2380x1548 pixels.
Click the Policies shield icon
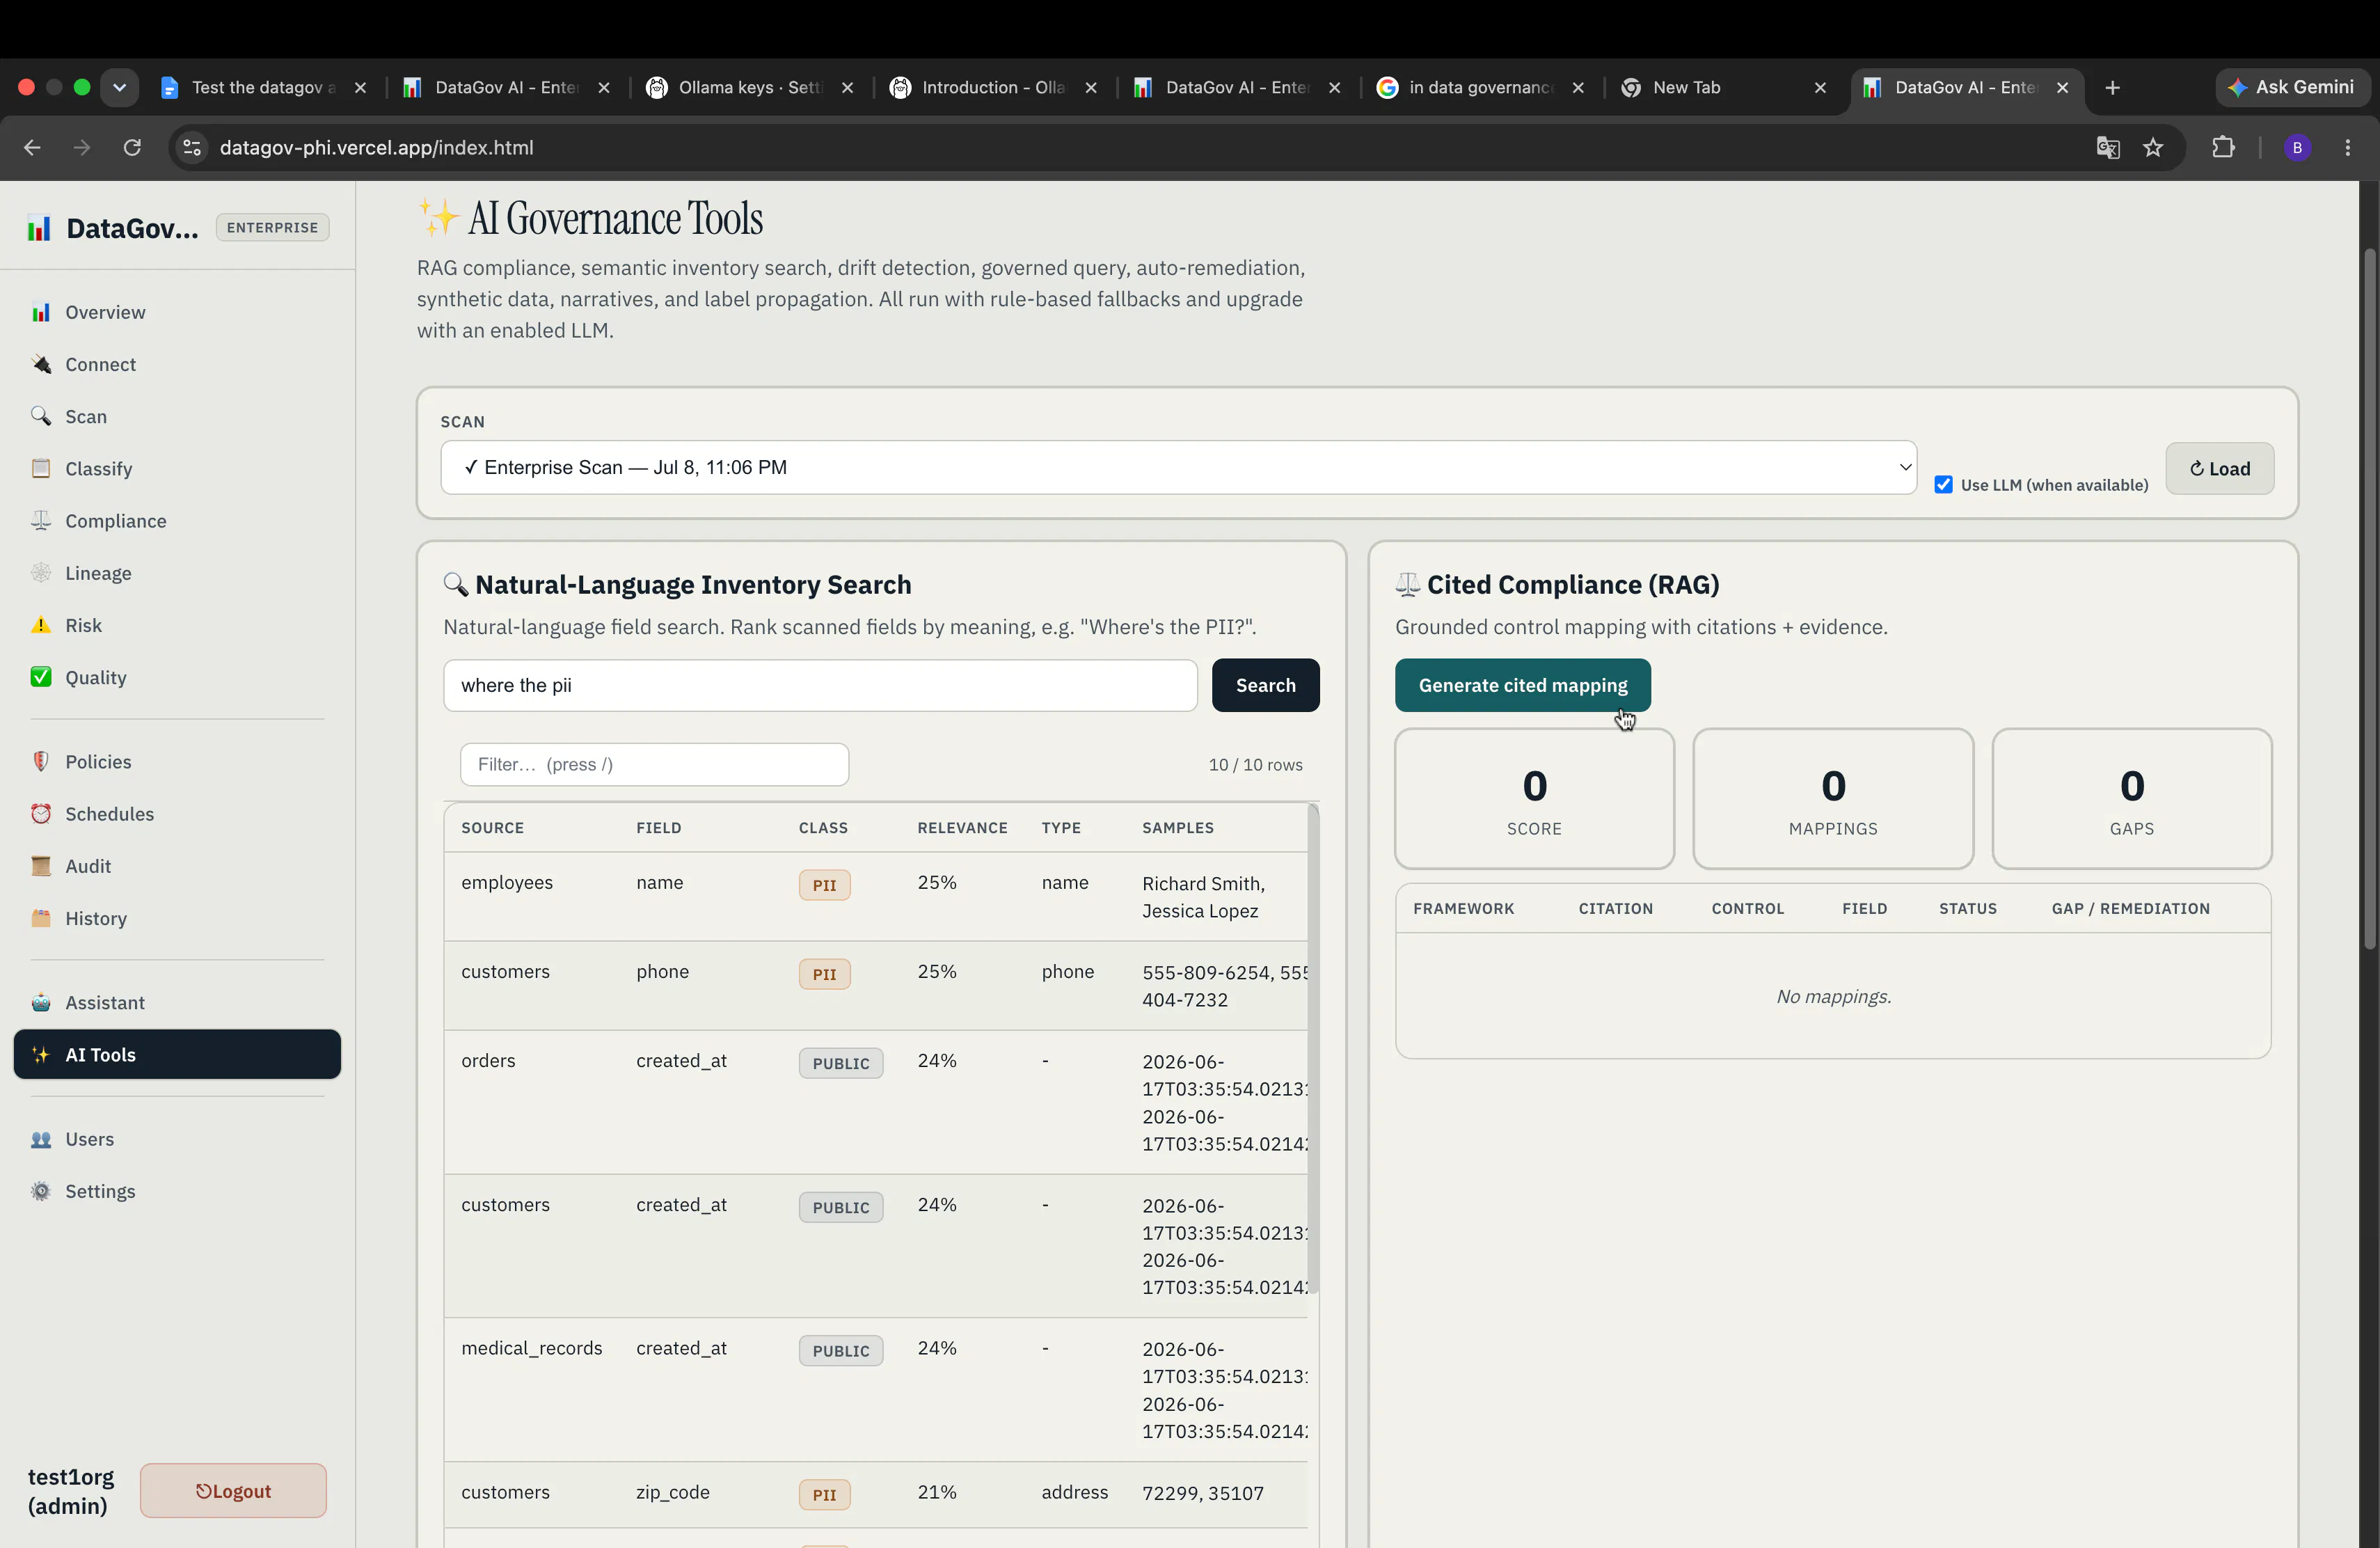point(41,761)
